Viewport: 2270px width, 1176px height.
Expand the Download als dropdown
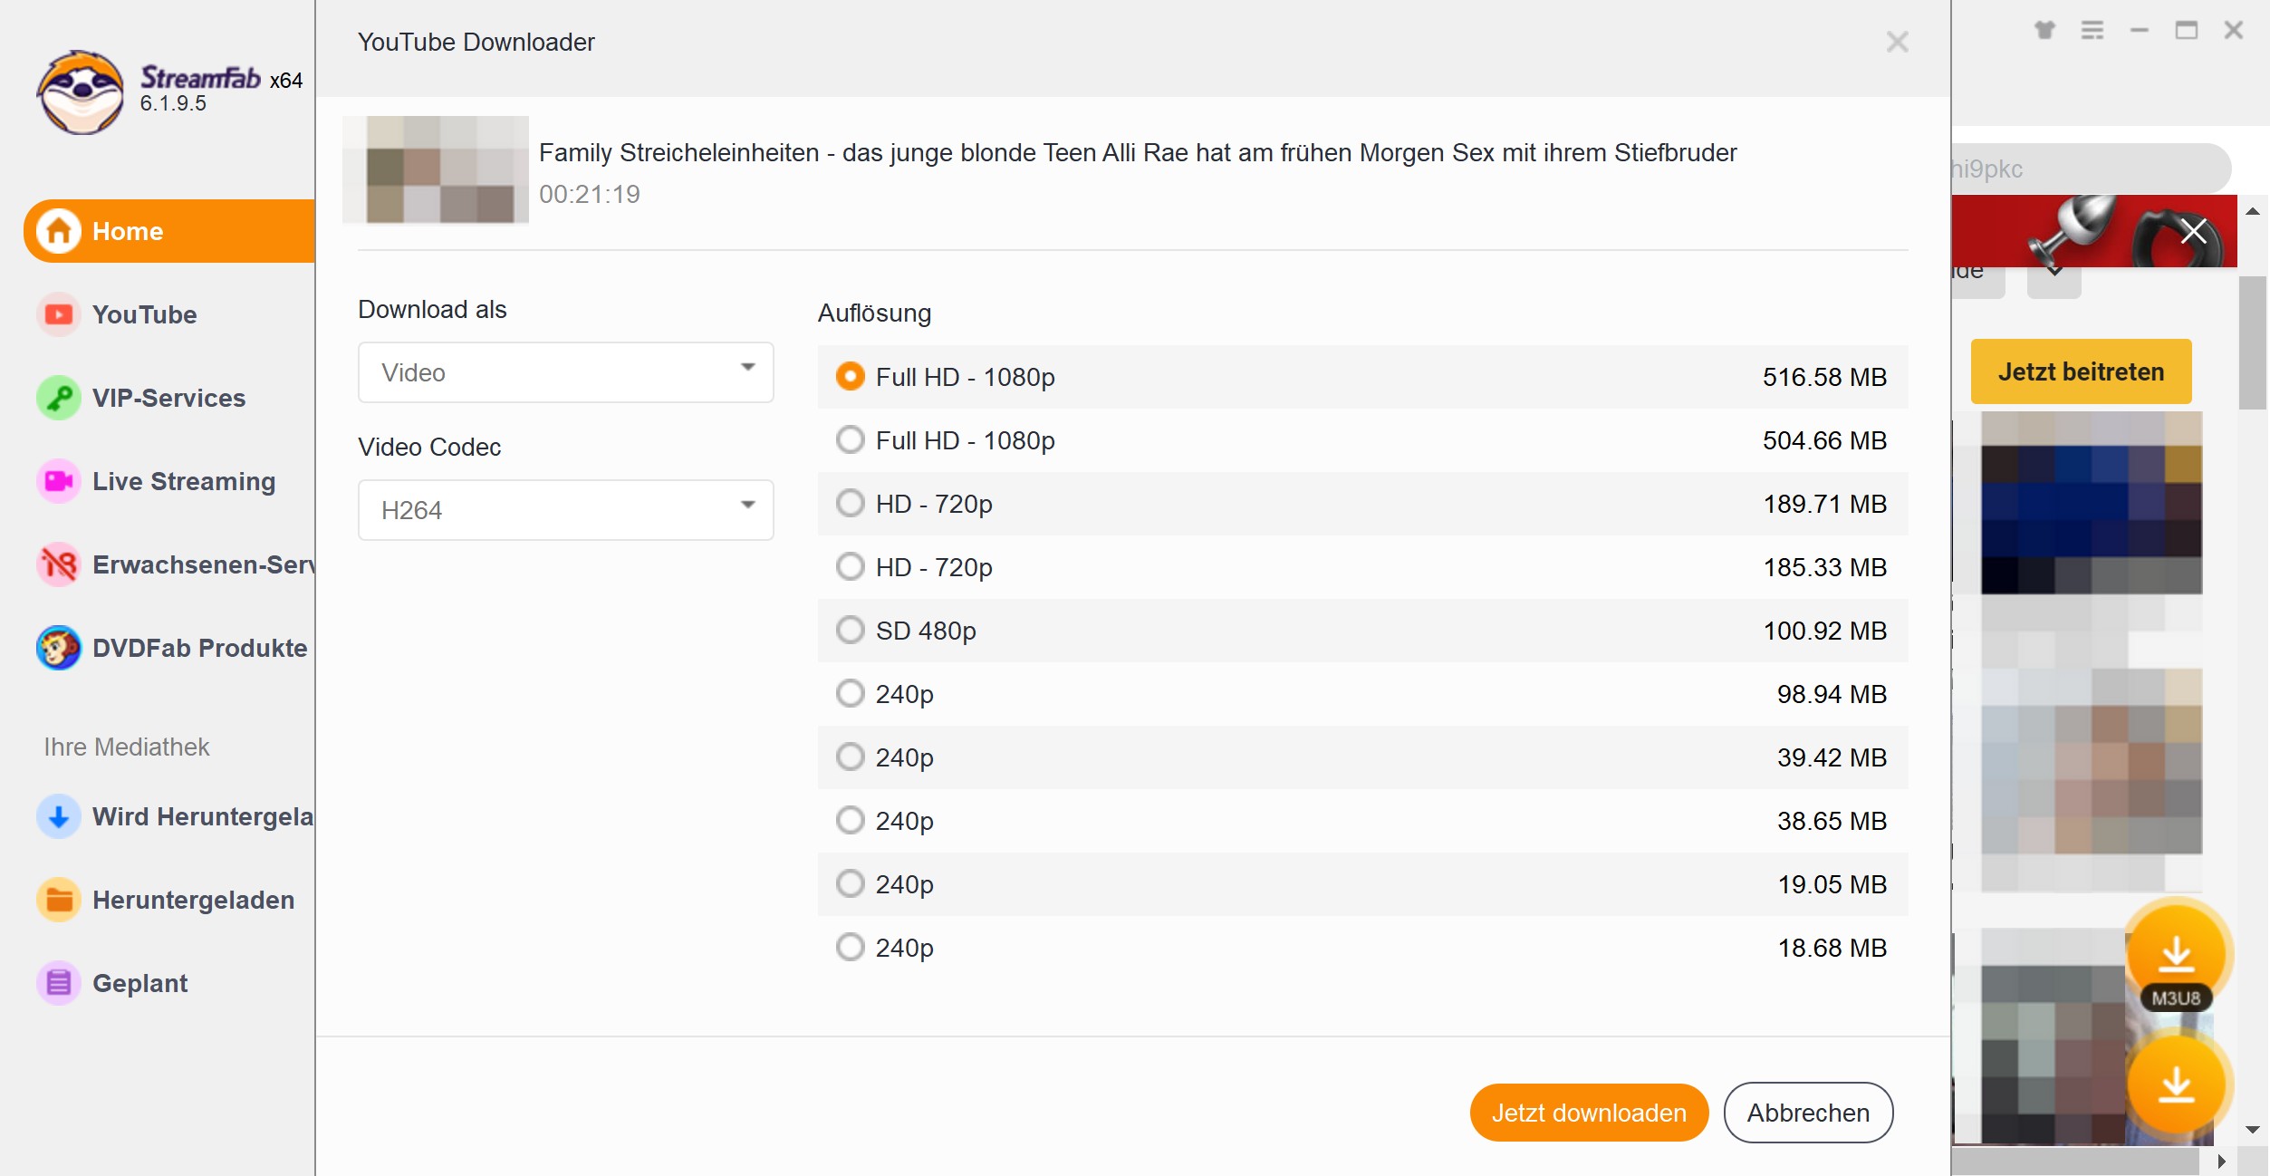pyautogui.click(x=563, y=372)
